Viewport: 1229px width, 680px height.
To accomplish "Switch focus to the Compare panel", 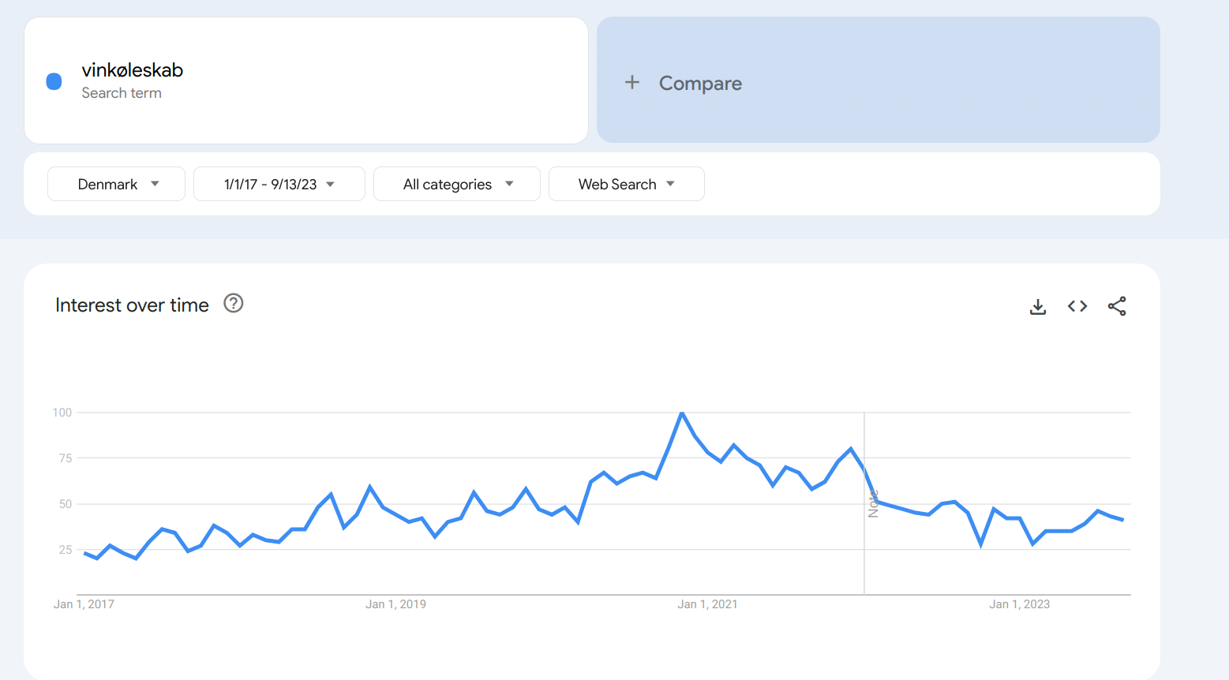I will point(878,80).
